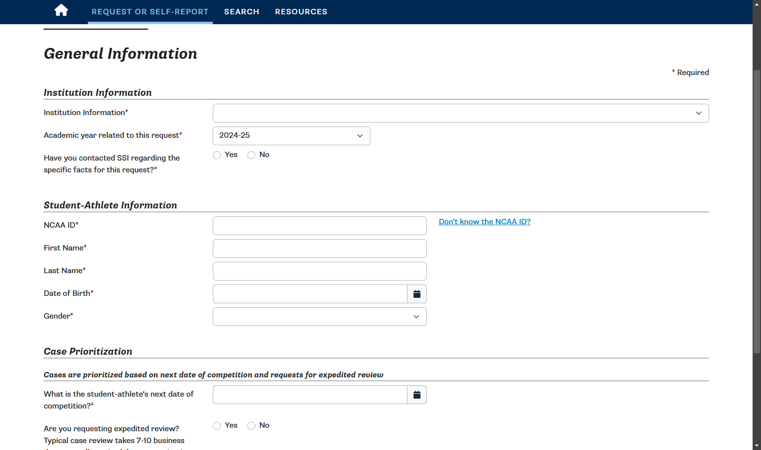This screenshot has height=450, width=761.
Task: Click the NCAA ID field label
Action: click(61, 225)
